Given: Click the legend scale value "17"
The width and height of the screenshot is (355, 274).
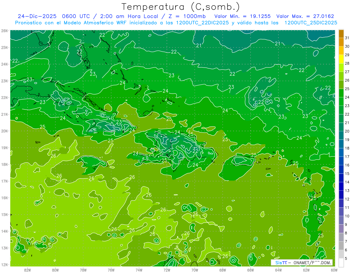Looking at the screenshot, I should coord(347,157).
